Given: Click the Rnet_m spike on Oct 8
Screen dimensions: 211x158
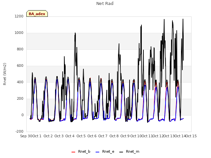Looking at the screenshot, I should (119, 44).
